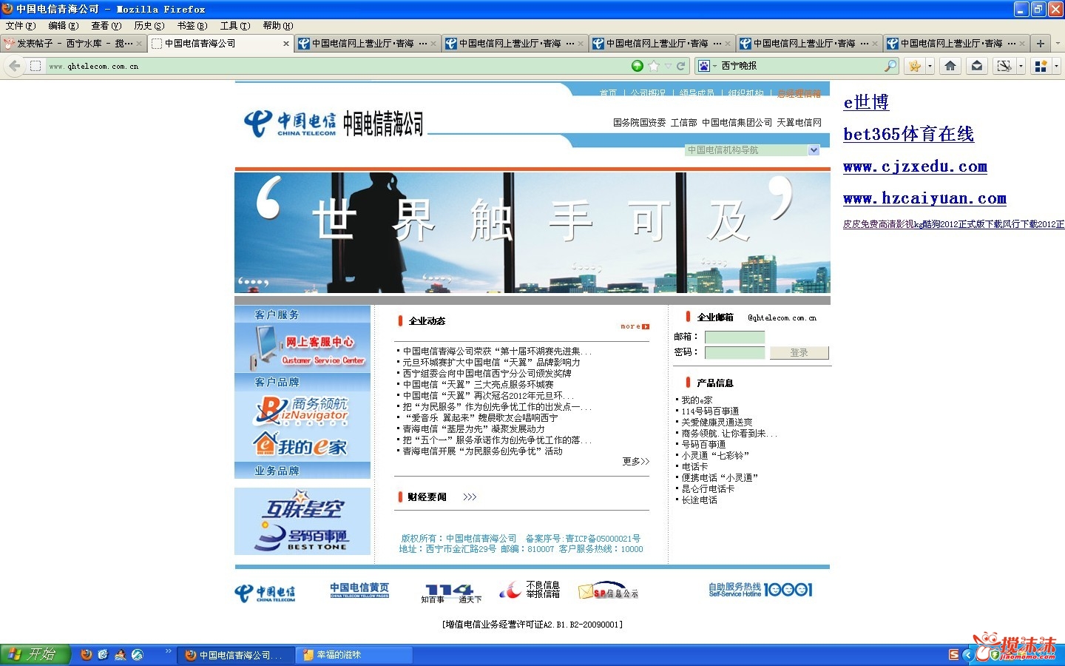Open news item 西宁组委会向中国电信西宁分公司颁发奖牌
This screenshot has height=666, width=1065.
(487, 374)
